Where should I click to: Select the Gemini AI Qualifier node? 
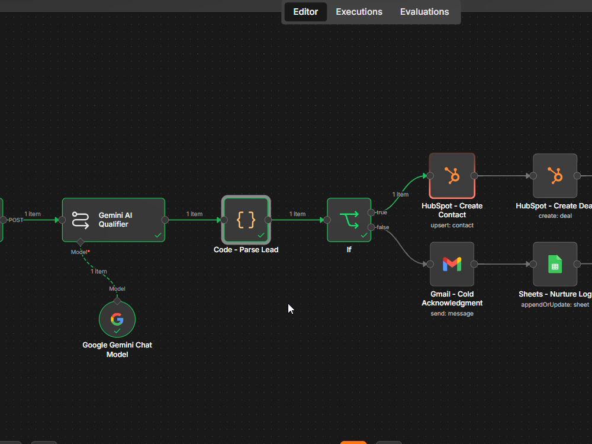point(114,220)
